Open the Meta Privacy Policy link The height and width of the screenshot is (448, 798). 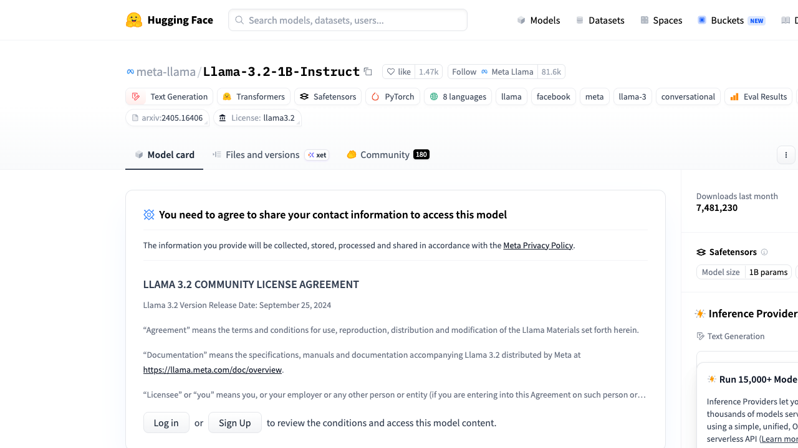pyautogui.click(x=538, y=245)
